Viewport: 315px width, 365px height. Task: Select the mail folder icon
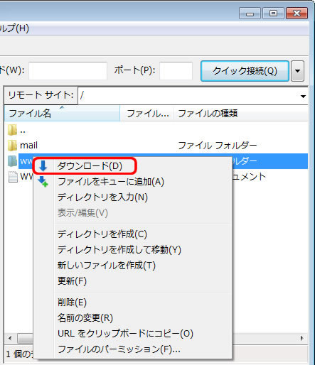[12, 146]
